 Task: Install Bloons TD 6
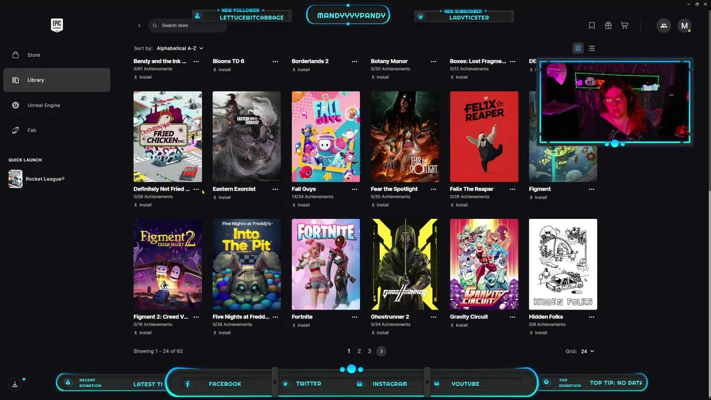coord(222,69)
